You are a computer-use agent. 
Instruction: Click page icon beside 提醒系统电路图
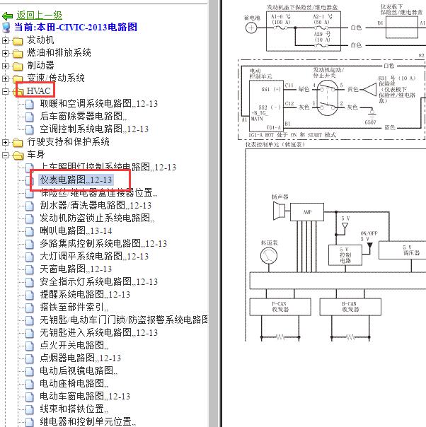(x=30, y=296)
